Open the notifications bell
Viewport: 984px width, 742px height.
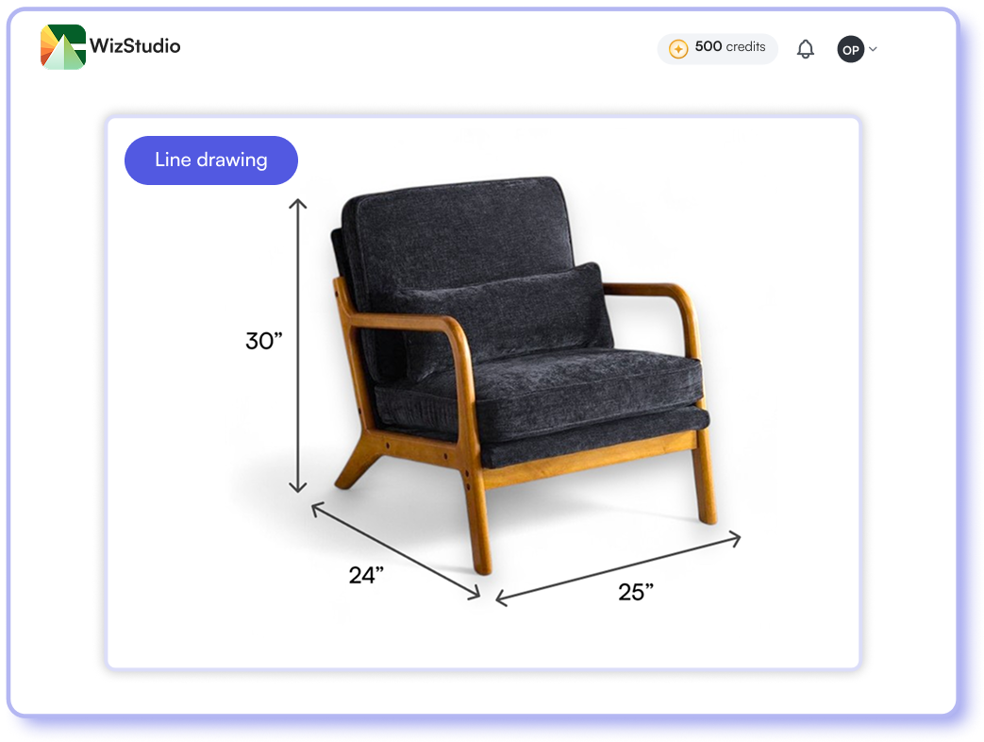tap(805, 49)
